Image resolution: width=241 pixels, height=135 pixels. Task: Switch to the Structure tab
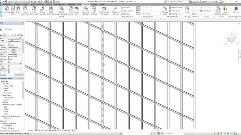(x=17, y=4)
